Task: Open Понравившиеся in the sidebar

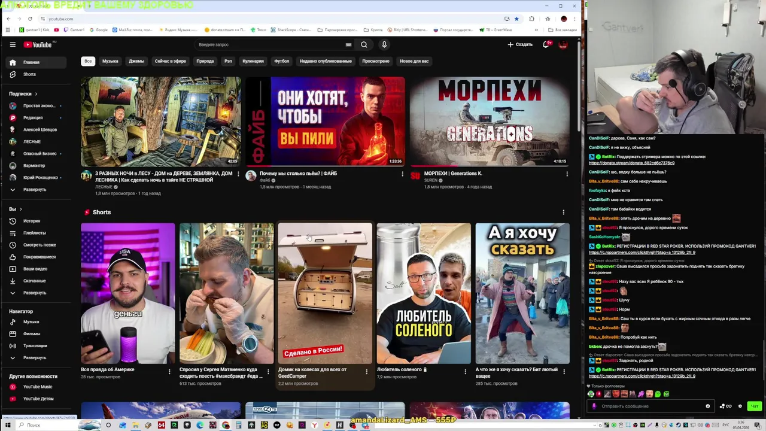Action: [37, 257]
